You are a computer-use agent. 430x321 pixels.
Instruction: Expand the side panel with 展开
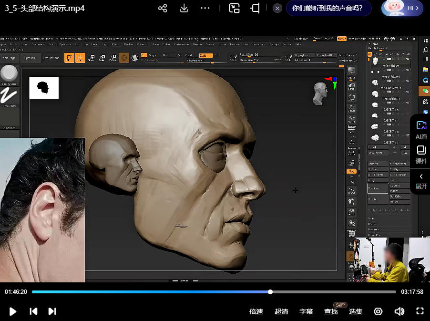click(x=421, y=180)
